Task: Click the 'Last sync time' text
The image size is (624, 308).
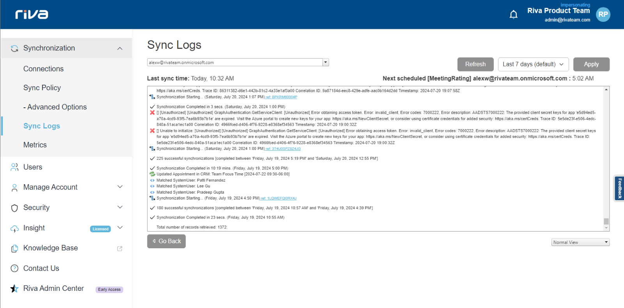Action: pyautogui.click(x=168, y=78)
